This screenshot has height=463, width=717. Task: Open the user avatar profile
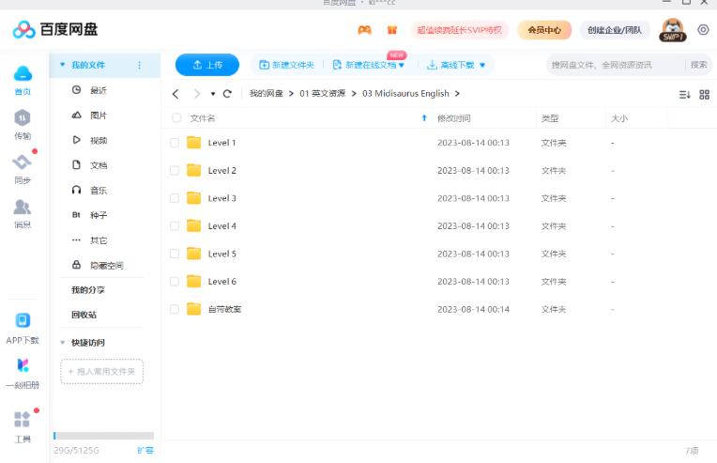click(673, 30)
